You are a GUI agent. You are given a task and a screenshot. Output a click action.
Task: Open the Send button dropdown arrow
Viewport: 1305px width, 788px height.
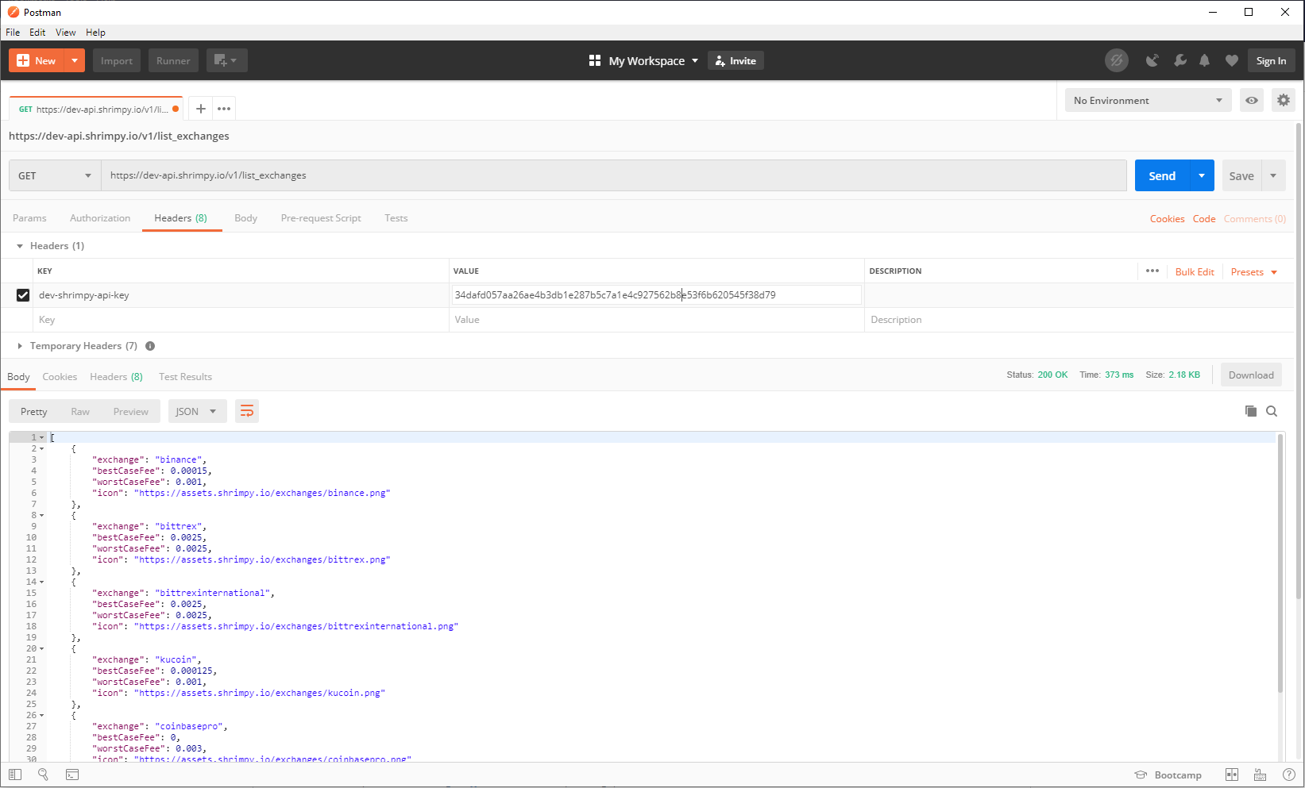(1202, 175)
